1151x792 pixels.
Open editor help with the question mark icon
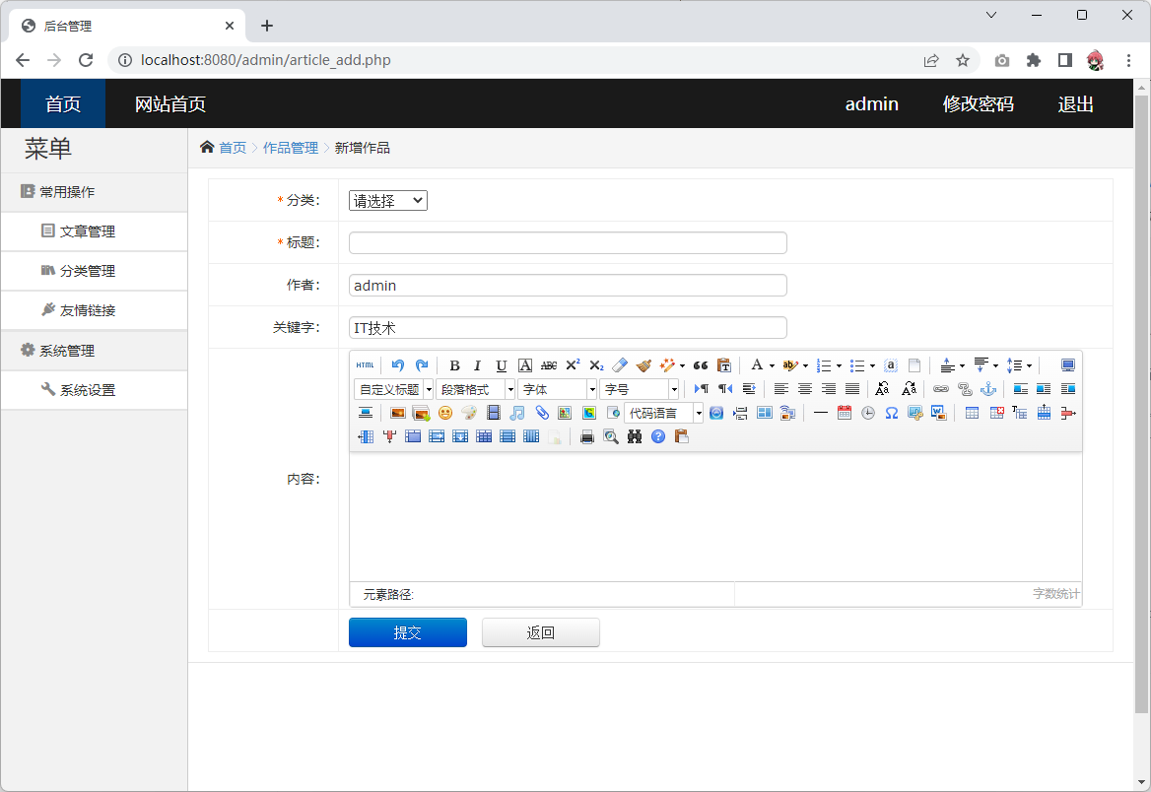658,436
